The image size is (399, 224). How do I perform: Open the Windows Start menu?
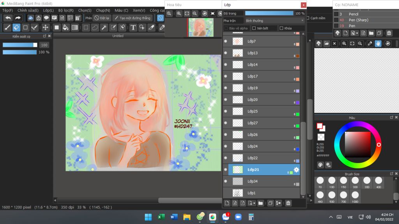[148, 217]
